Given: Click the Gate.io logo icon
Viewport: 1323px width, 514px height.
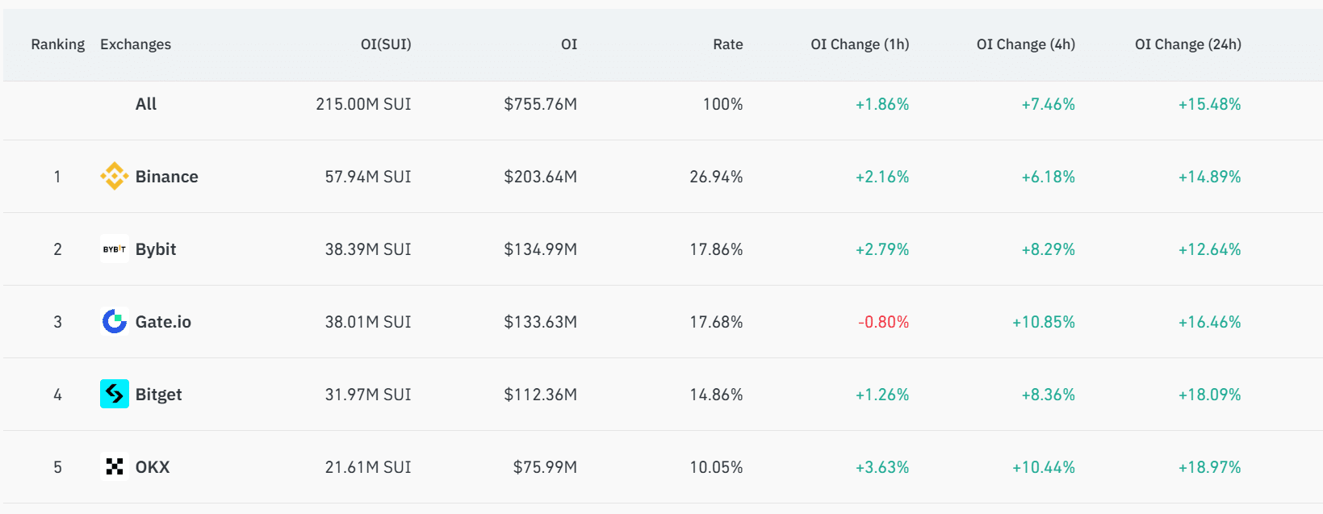Looking at the screenshot, I should [x=114, y=321].
